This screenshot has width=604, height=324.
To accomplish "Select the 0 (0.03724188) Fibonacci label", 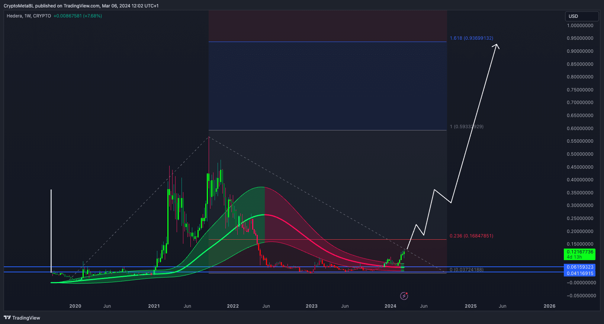I will tap(466, 270).
